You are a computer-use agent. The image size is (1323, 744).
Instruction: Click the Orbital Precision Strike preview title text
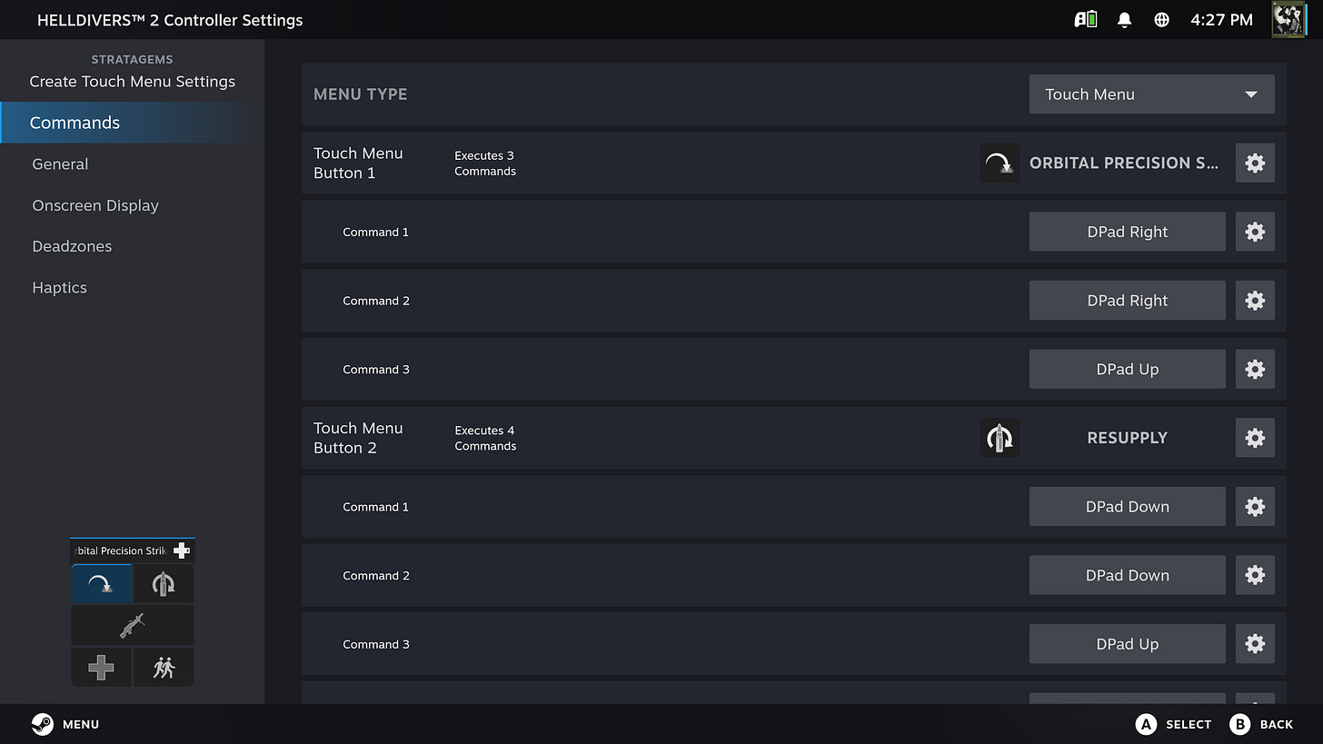[122, 551]
